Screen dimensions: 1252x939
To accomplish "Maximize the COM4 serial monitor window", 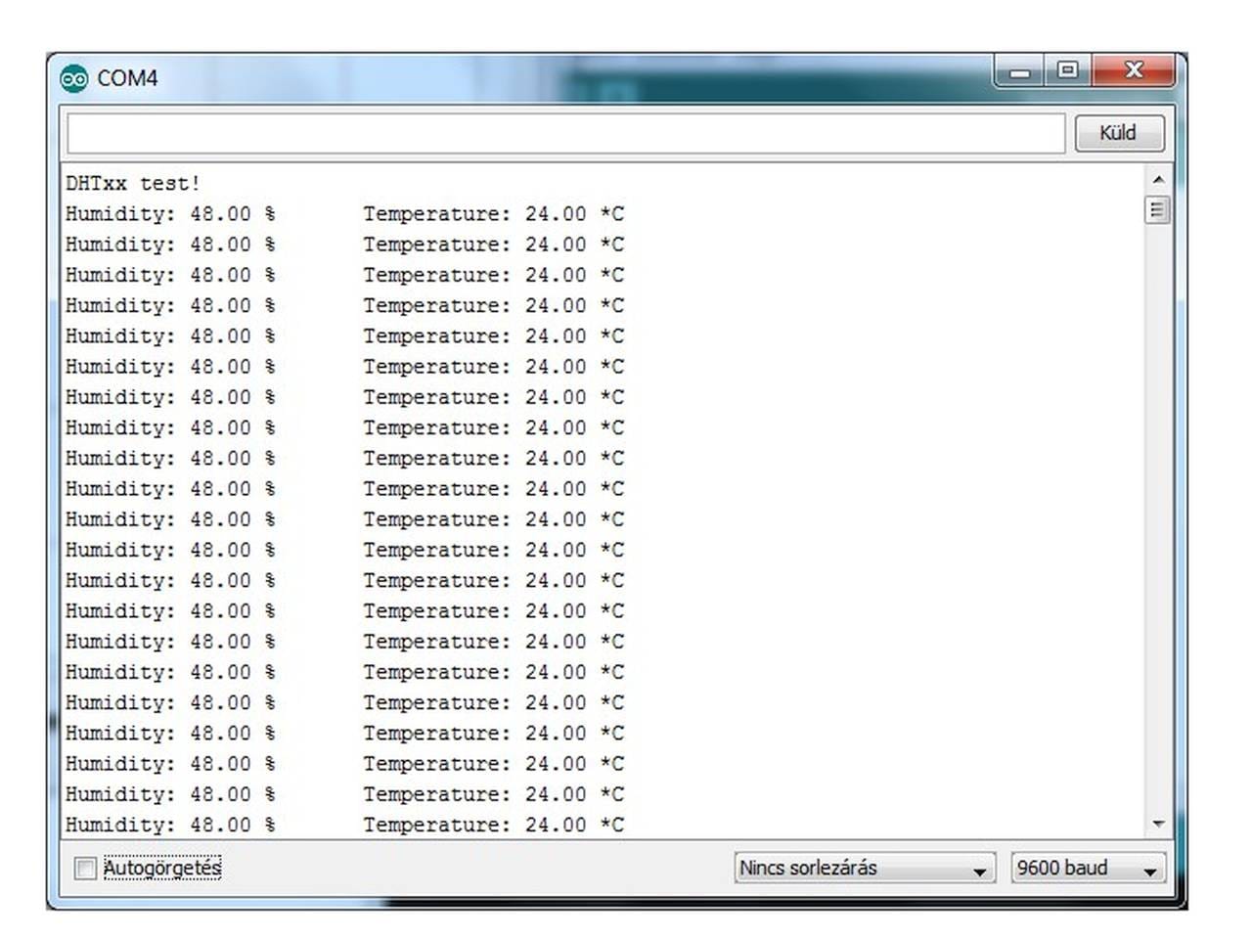I will 1067,70.
